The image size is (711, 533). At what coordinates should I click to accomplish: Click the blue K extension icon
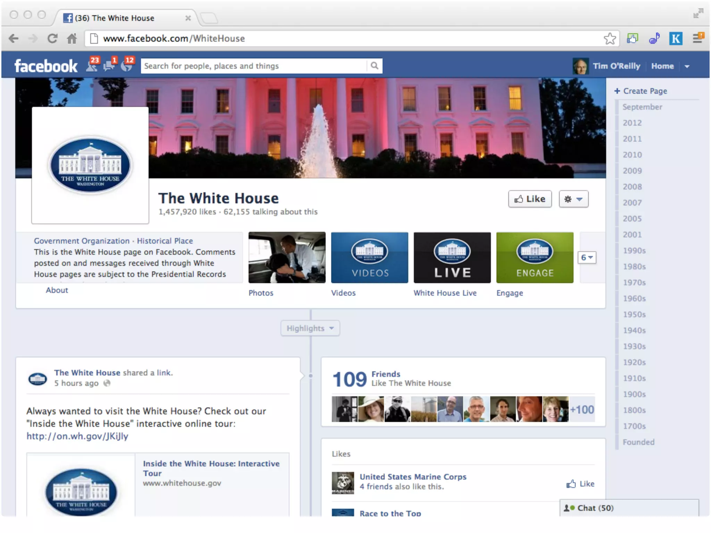(676, 38)
